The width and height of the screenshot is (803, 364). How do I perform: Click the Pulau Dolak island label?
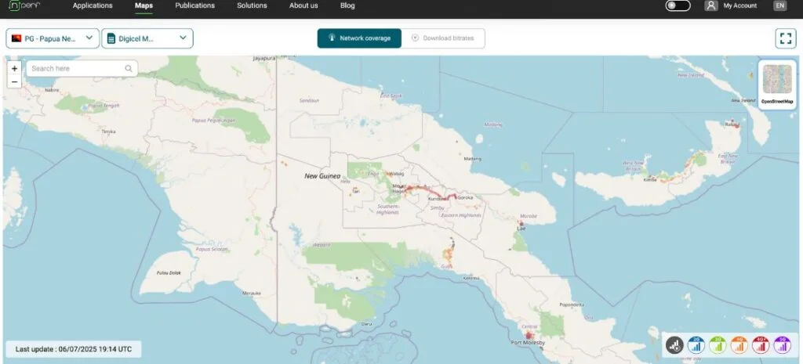tap(169, 273)
